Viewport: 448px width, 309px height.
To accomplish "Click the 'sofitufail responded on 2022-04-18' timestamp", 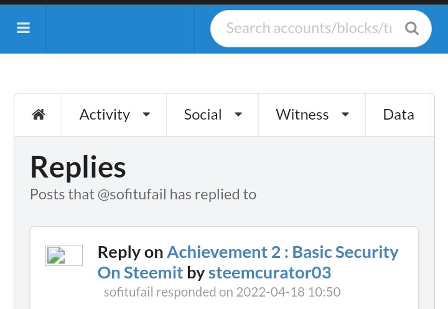I will 222,292.
